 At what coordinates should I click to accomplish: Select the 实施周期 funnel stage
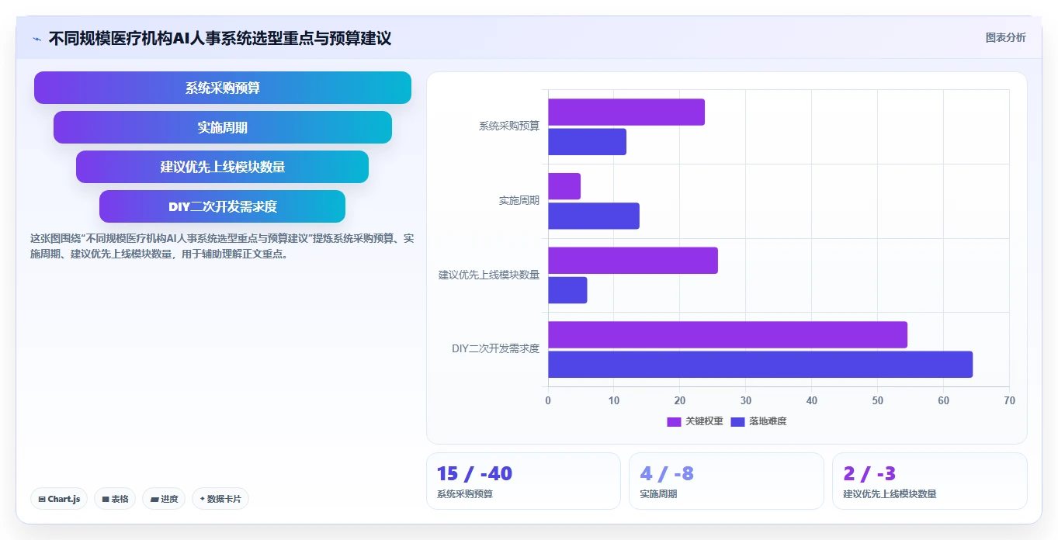tap(223, 127)
